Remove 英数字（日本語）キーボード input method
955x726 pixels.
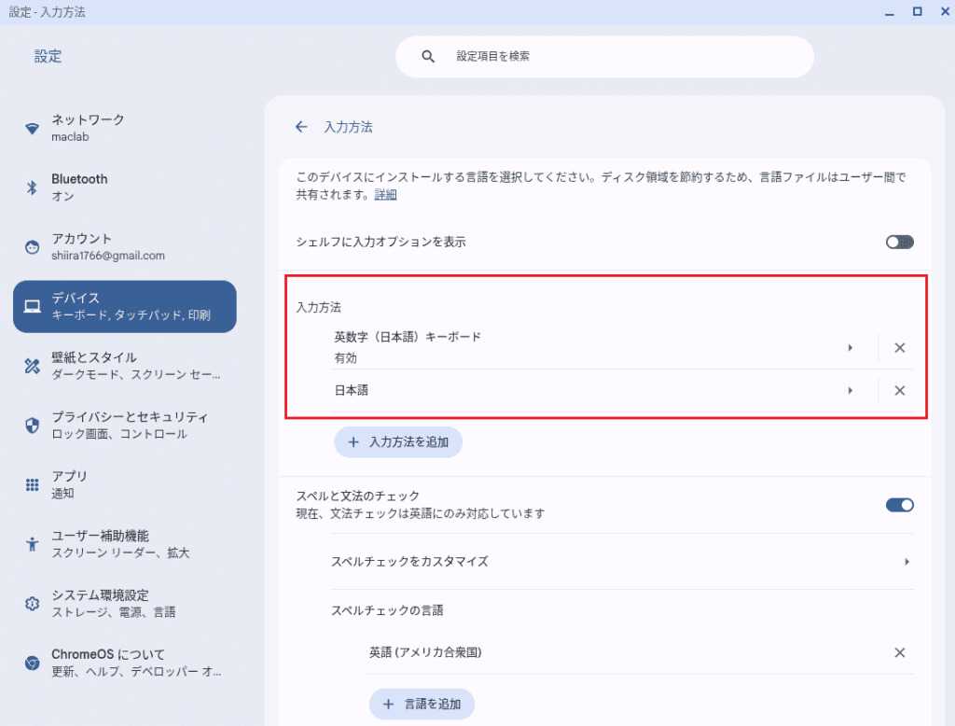(x=900, y=347)
